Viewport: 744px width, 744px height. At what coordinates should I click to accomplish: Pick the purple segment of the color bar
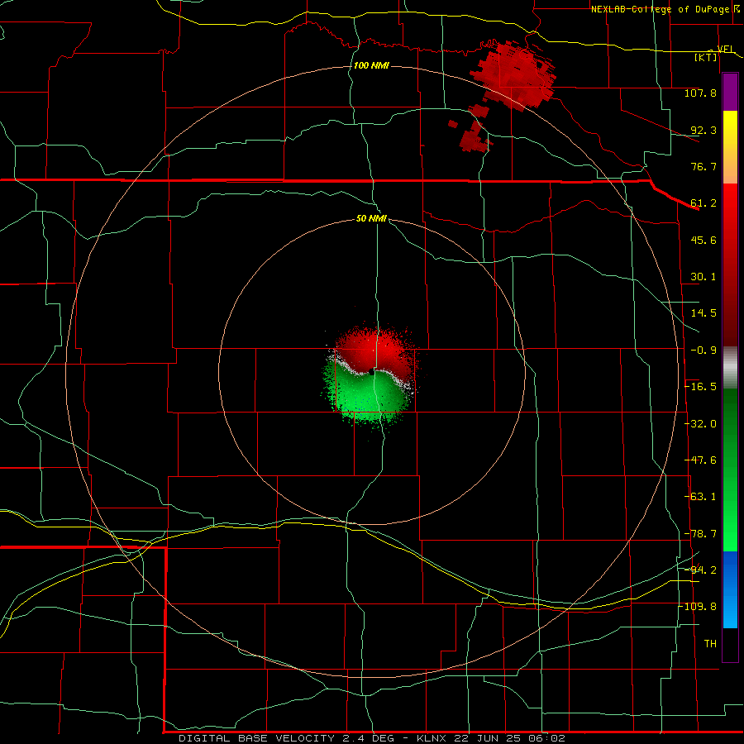[730, 93]
